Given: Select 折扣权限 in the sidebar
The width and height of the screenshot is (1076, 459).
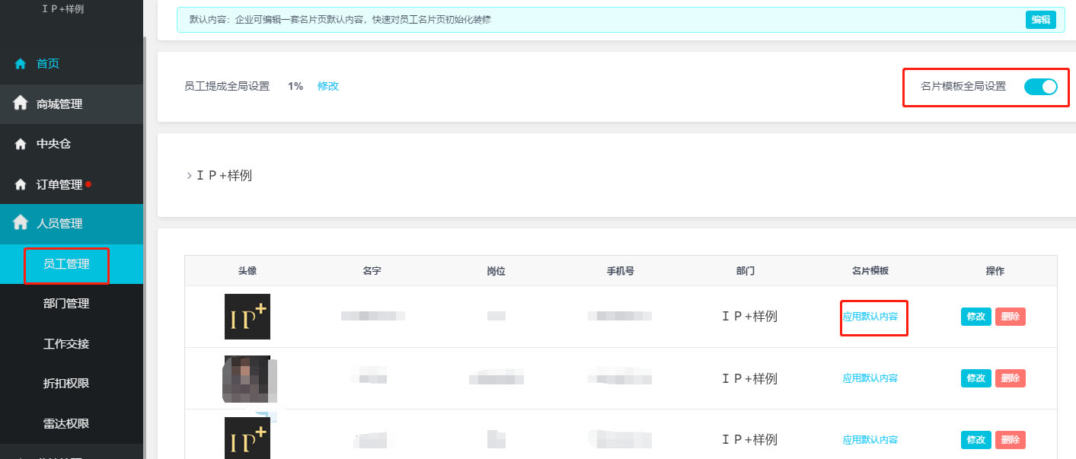Looking at the screenshot, I should [x=66, y=384].
